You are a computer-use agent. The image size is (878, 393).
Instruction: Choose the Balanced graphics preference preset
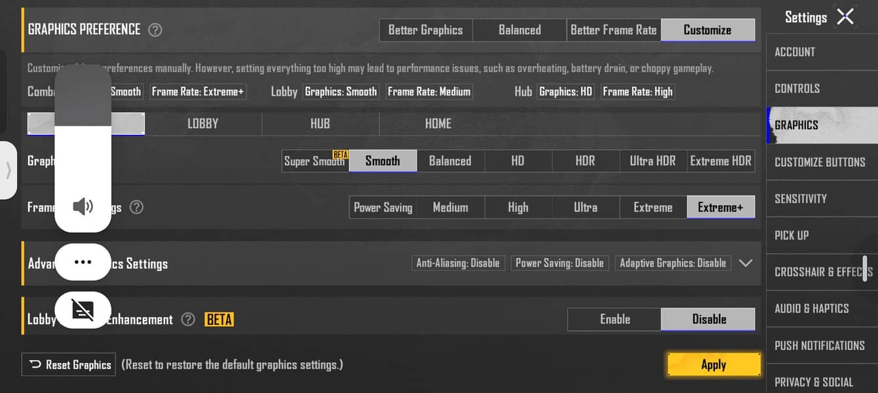(520, 30)
